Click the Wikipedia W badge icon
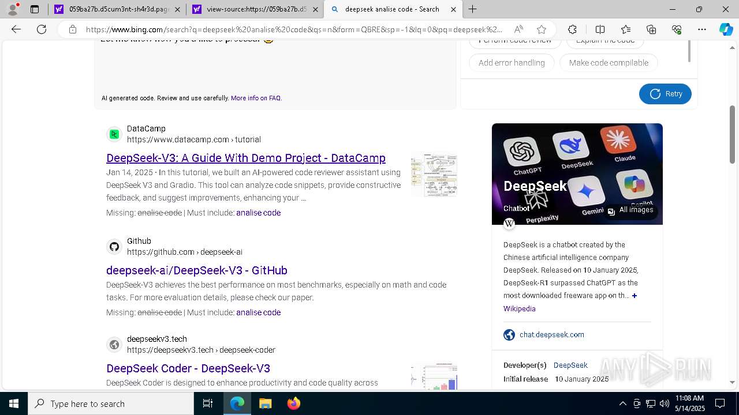Viewport: 739px width, 415px height. 509,224
